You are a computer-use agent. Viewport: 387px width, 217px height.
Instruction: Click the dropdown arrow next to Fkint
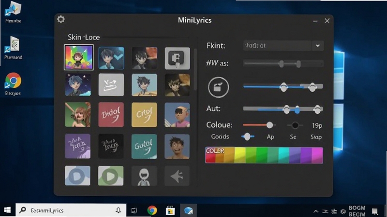(x=318, y=46)
